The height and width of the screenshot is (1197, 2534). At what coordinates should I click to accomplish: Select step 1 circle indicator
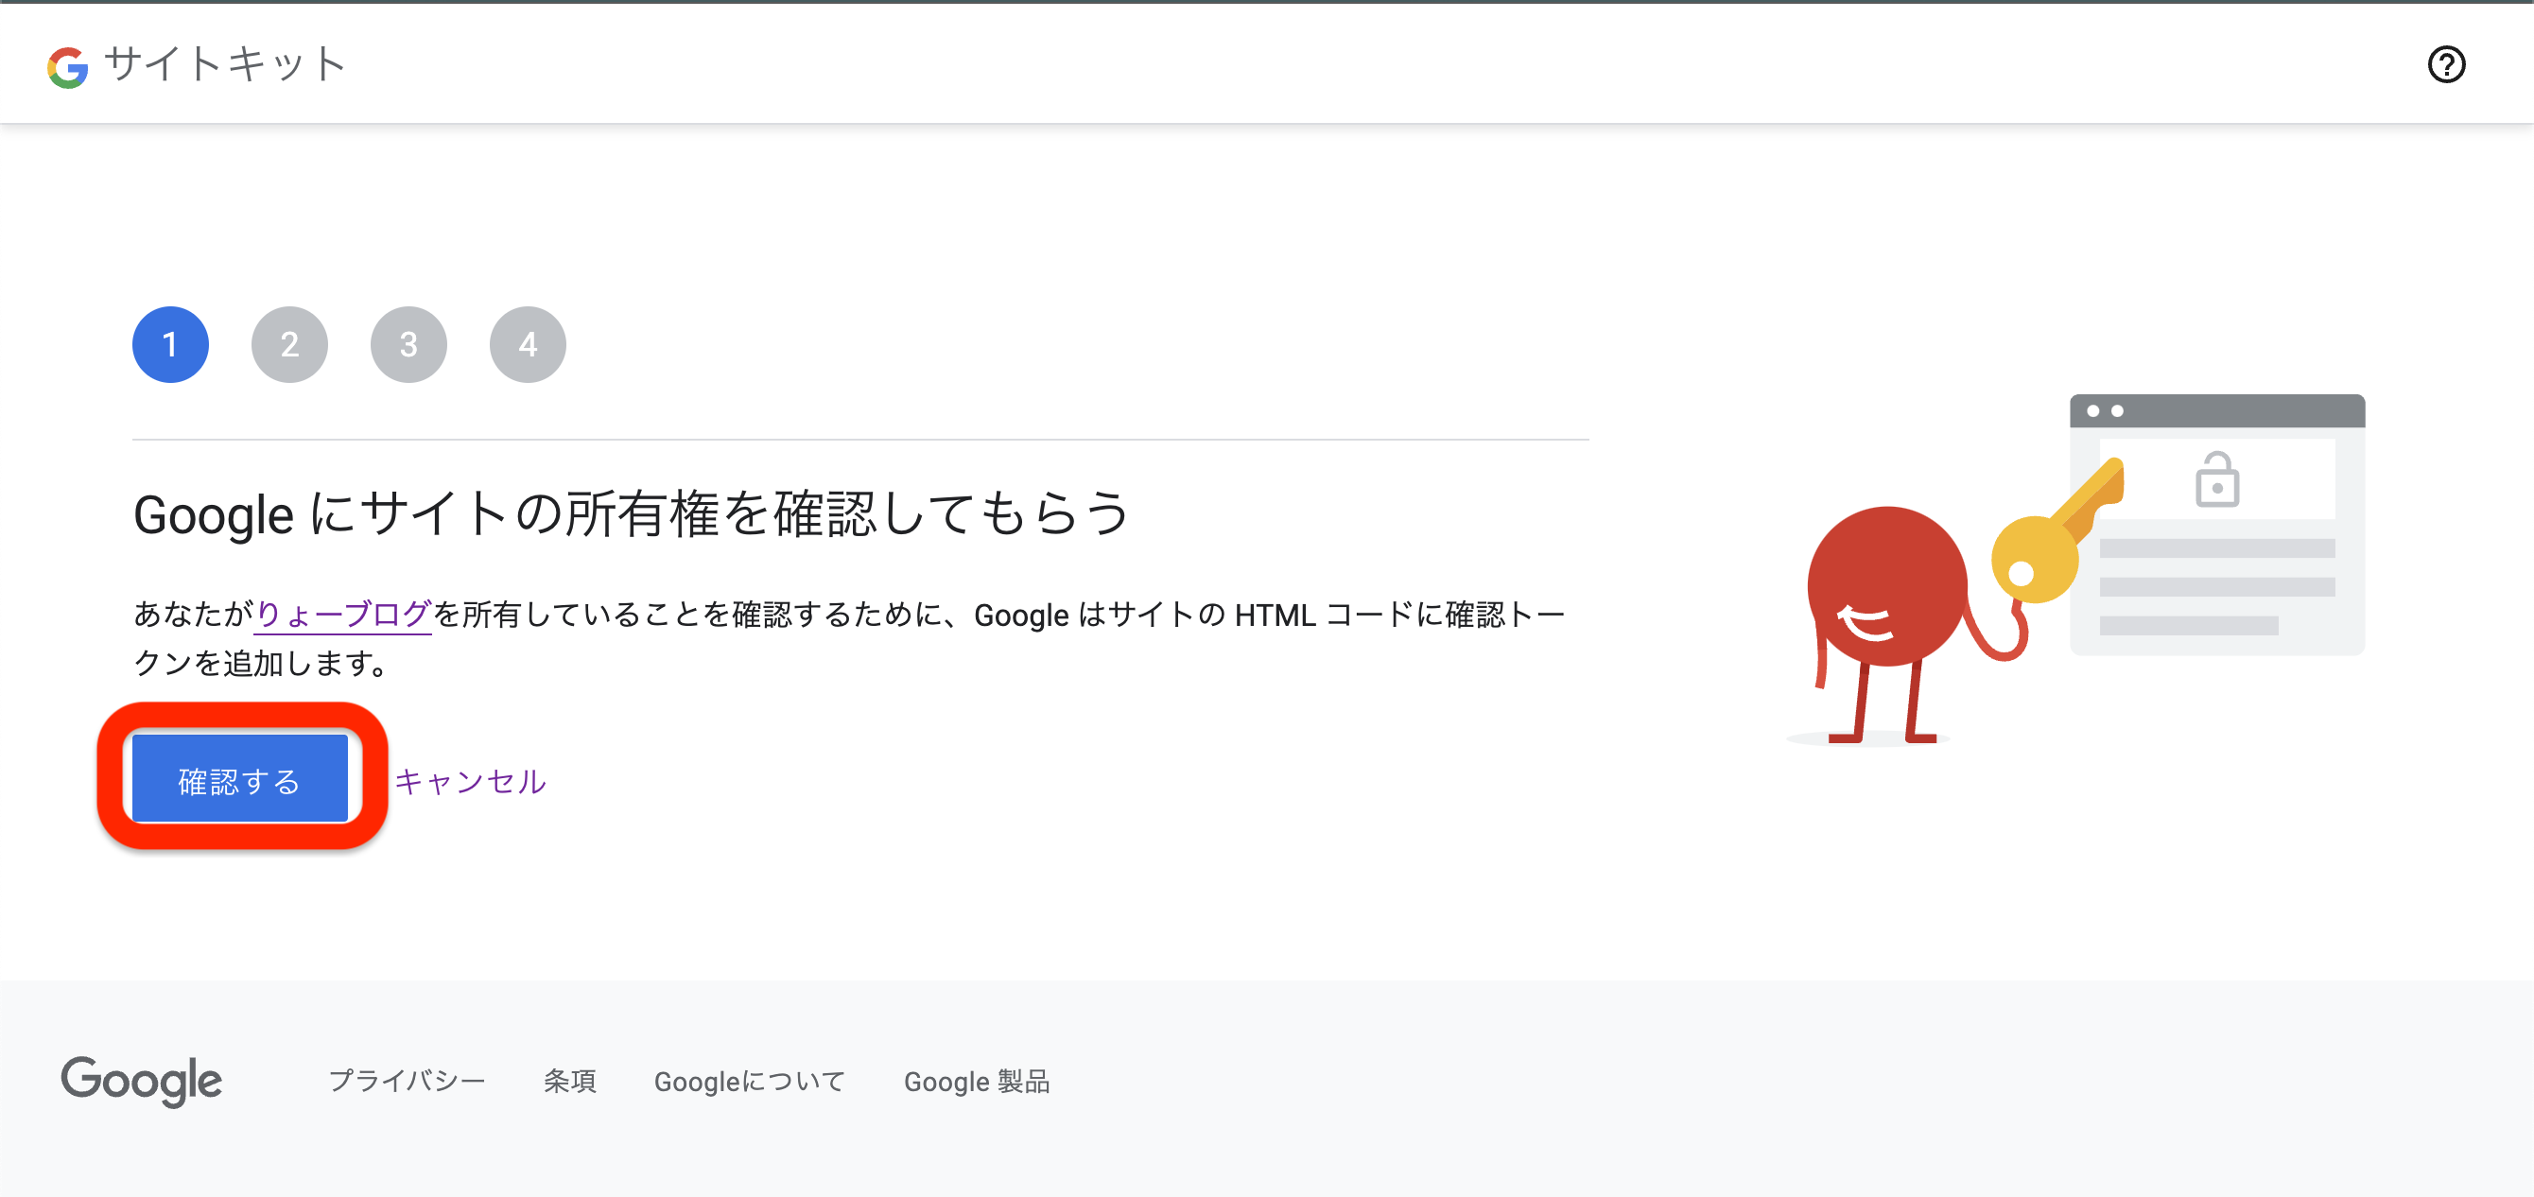(x=170, y=344)
